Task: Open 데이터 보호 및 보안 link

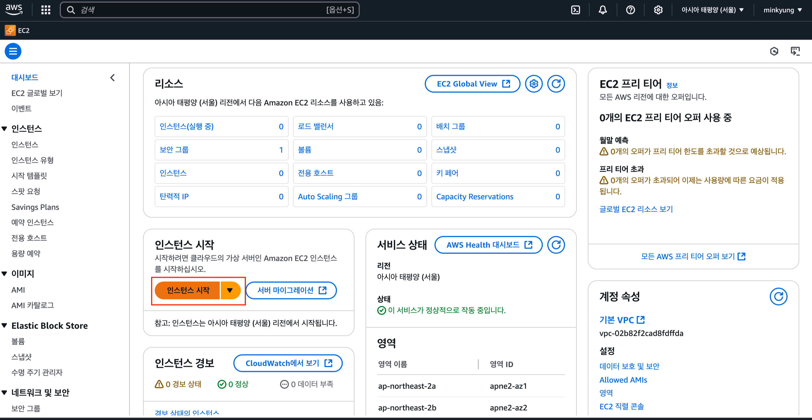Action: pyautogui.click(x=629, y=366)
